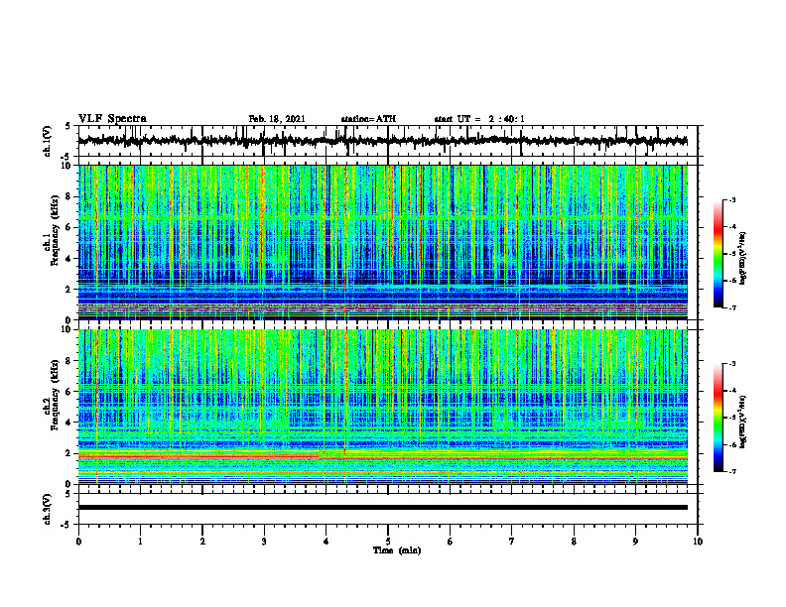Click inside the ch.1 spectrogram panel

coord(382,242)
